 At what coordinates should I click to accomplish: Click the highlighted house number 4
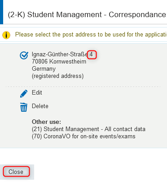coord(92,55)
